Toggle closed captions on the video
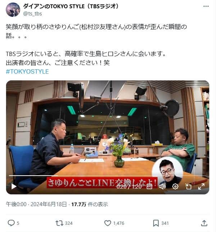The width and height of the screenshot is (216, 232). [149, 186]
